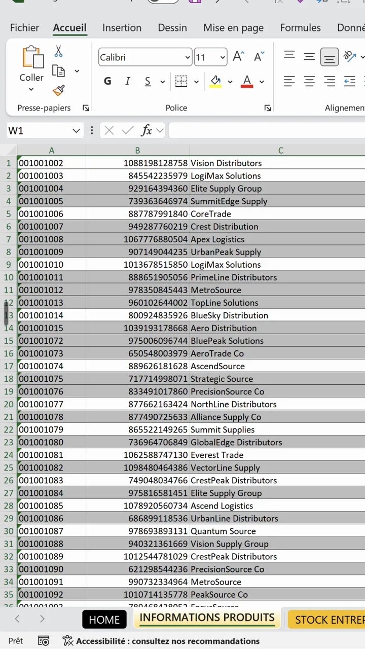Go to previous sheet tab arrow
Image resolution: width=365 pixels, height=649 pixels.
click(17, 619)
